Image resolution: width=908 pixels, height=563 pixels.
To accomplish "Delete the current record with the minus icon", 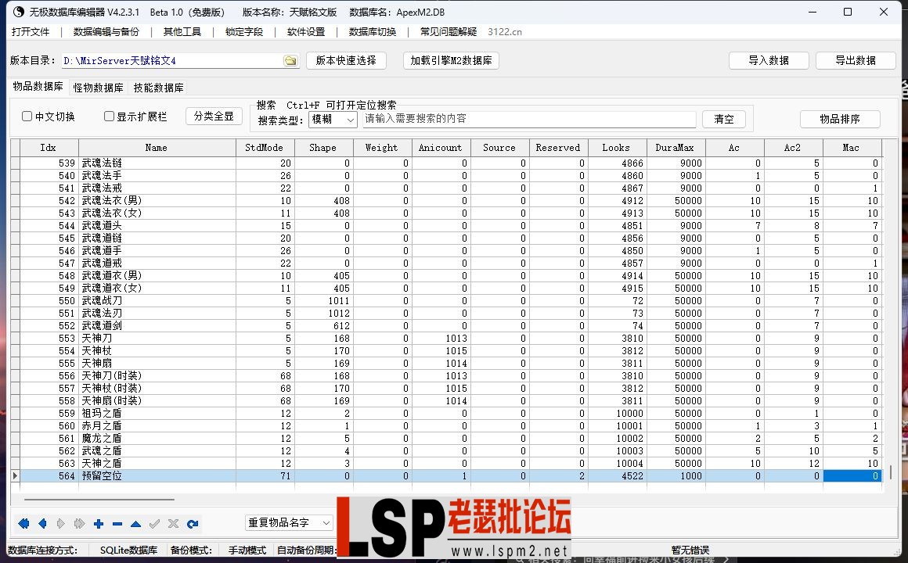I will pos(117,524).
